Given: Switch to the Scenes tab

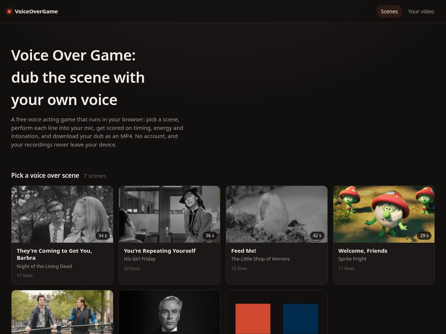Looking at the screenshot, I should click(389, 12).
